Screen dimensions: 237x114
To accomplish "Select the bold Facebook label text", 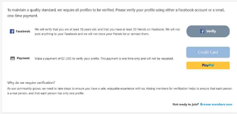I will [23, 31].
